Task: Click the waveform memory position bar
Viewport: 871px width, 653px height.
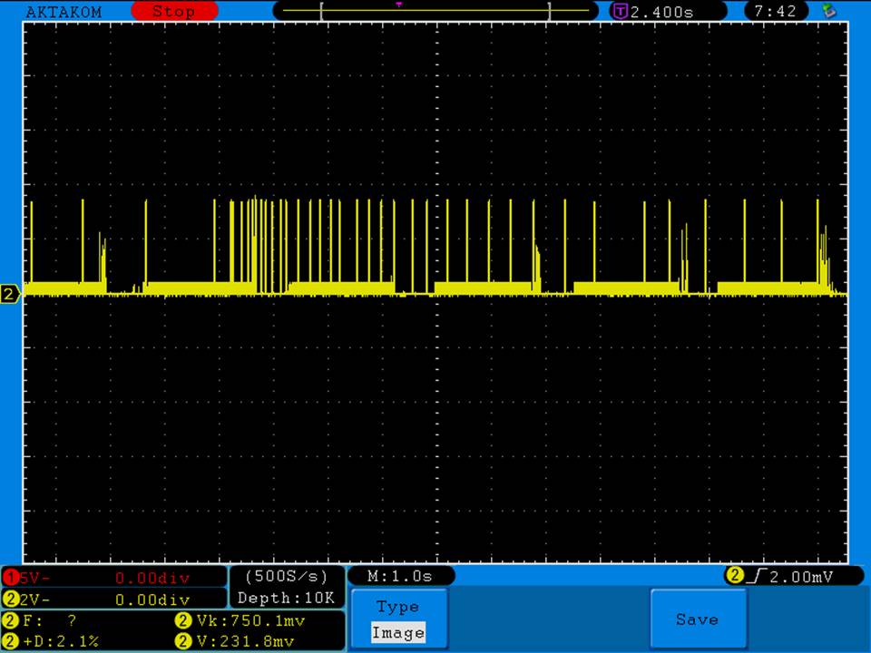Action: point(435,12)
